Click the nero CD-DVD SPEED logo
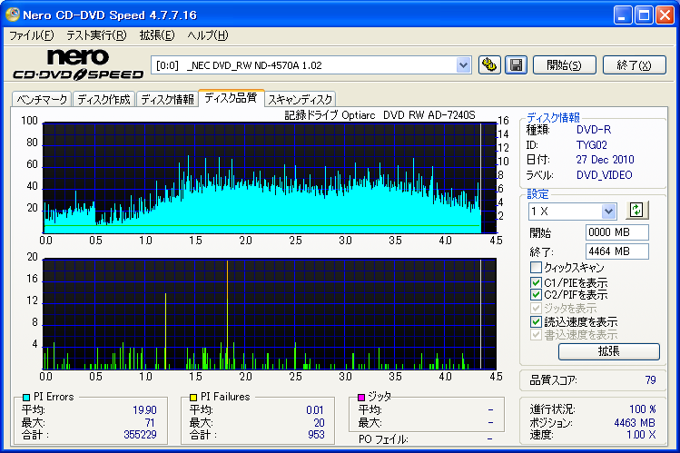680x453 pixels. click(x=78, y=64)
